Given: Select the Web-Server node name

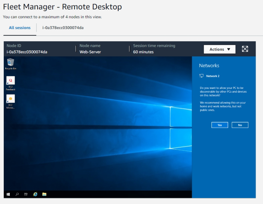Looking at the screenshot, I should [x=90, y=52].
